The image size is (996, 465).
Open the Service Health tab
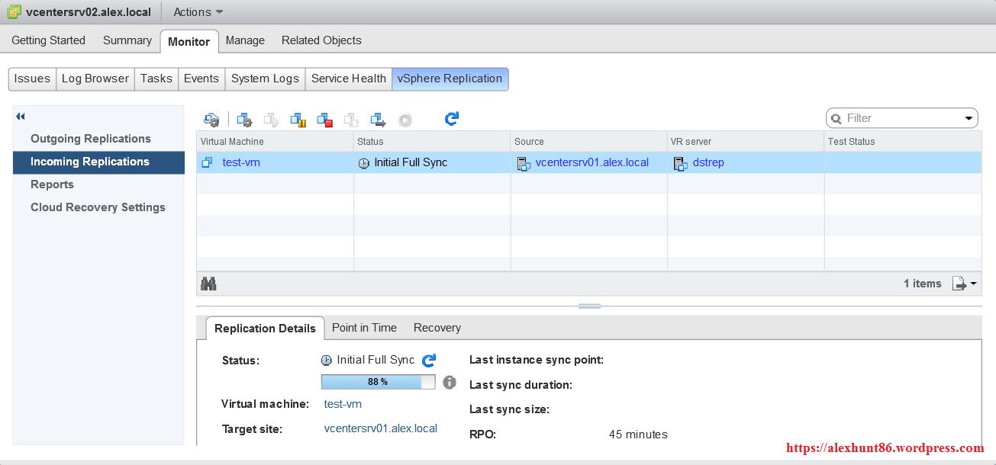pos(348,79)
